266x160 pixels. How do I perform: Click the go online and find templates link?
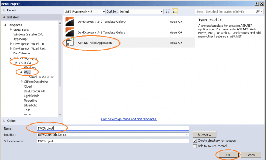click(129, 119)
